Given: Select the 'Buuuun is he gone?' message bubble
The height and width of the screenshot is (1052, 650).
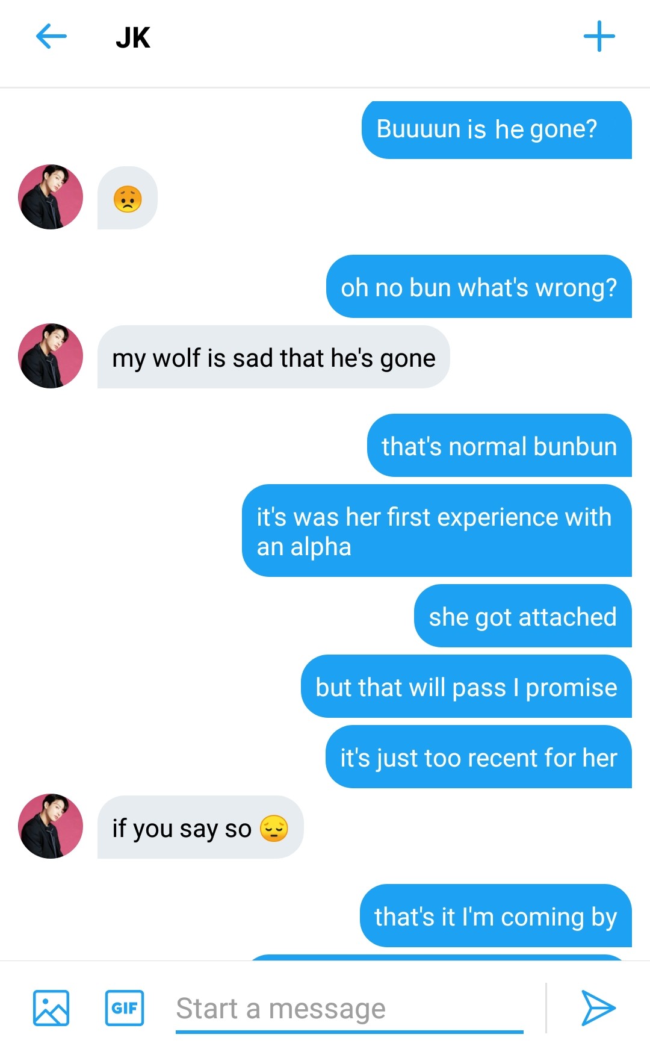Looking at the screenshot, I should 497,130.
